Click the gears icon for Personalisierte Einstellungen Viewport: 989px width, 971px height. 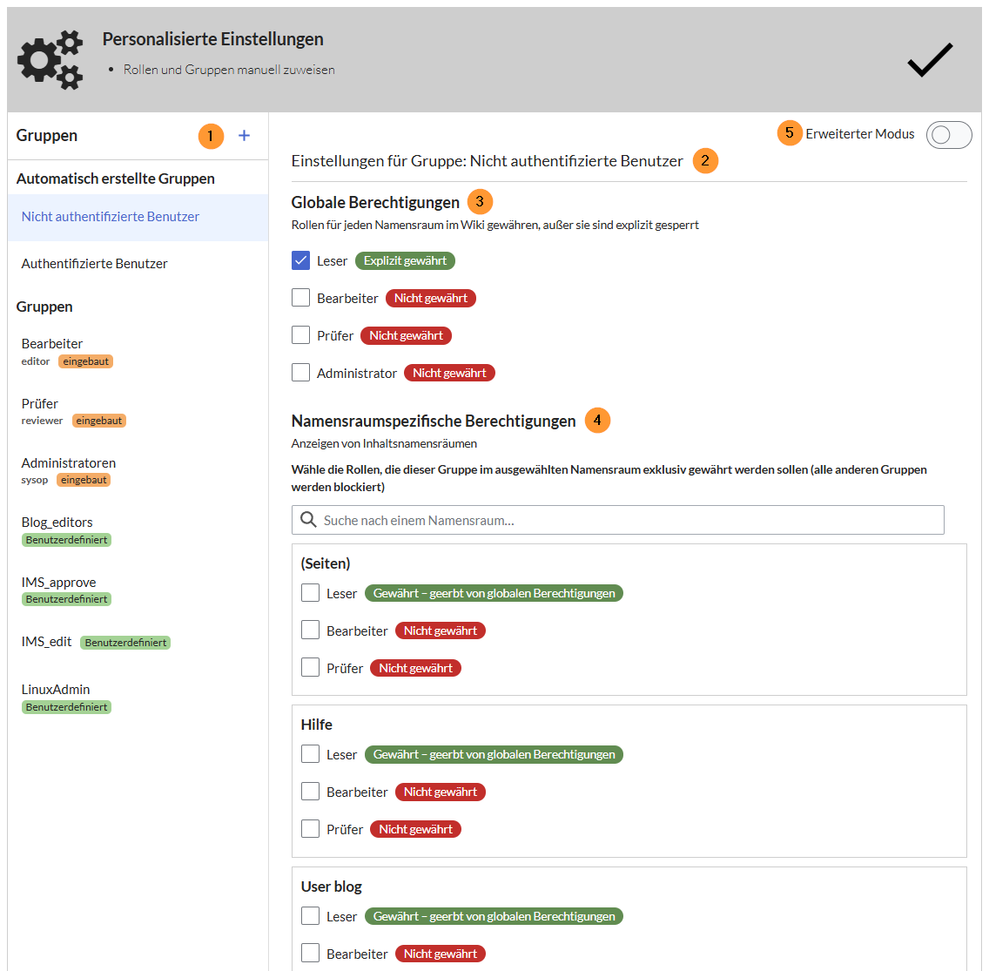coord(50,60)
